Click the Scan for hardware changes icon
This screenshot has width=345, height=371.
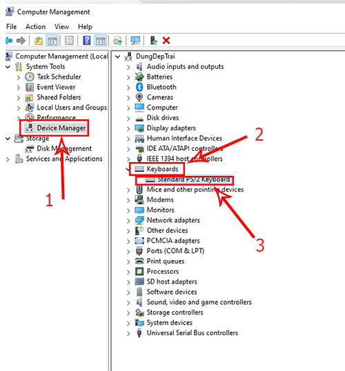pos(135,41)
